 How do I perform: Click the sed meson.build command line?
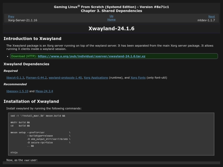[38, 116]
